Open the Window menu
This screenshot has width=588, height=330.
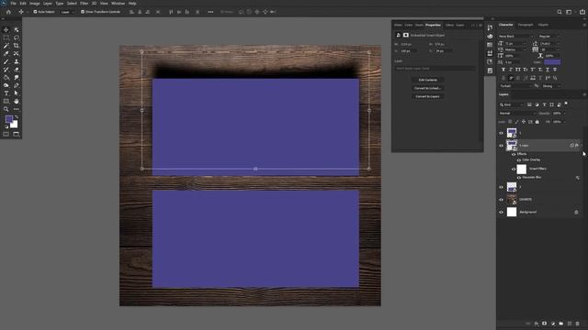point(118,4)
